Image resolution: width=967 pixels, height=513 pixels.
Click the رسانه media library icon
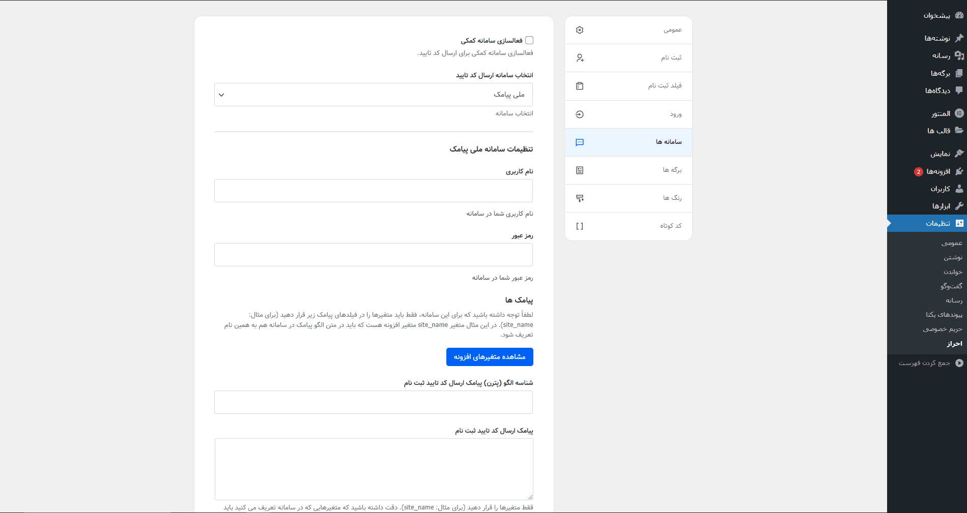point(959,55)
